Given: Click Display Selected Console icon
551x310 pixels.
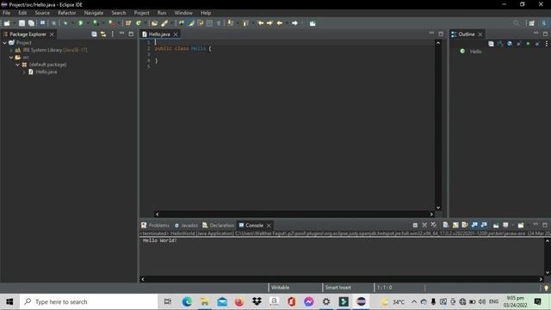Looking at the screenshot, I should [505, 225].
